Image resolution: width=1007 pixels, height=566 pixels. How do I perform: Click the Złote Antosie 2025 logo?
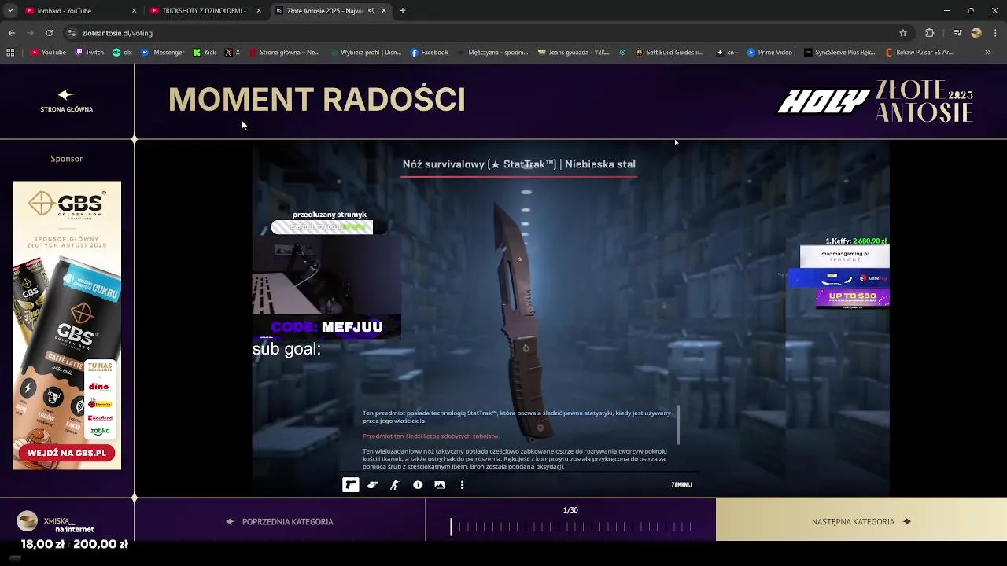click(924, 101)
